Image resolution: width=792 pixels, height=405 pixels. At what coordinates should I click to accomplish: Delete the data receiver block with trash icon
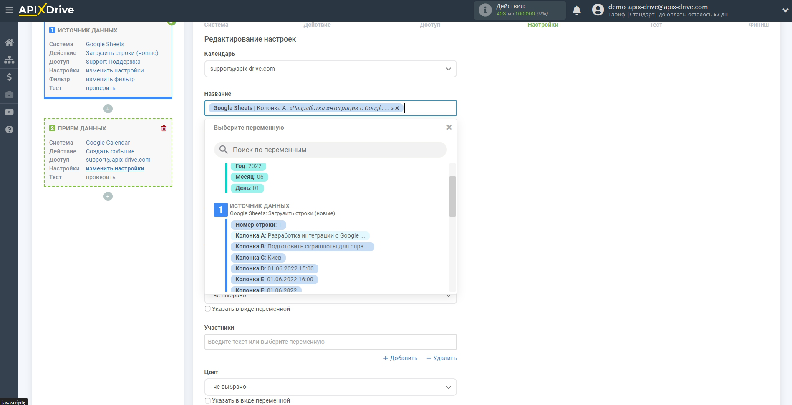coord(164,128)
